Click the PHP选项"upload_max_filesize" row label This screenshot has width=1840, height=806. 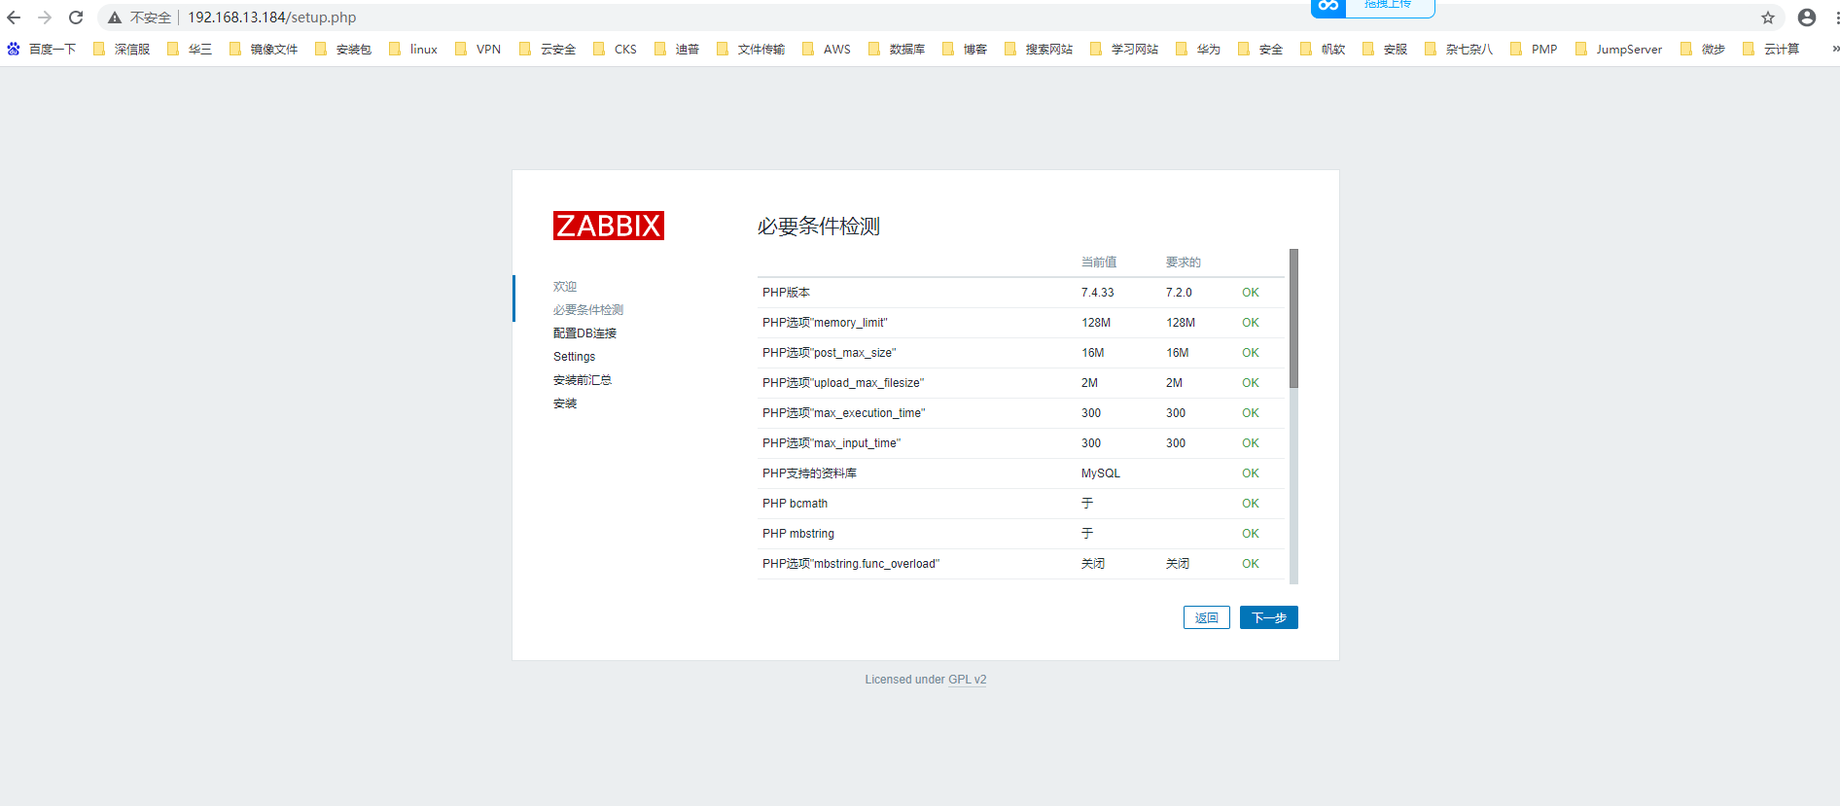coord(843,383)
